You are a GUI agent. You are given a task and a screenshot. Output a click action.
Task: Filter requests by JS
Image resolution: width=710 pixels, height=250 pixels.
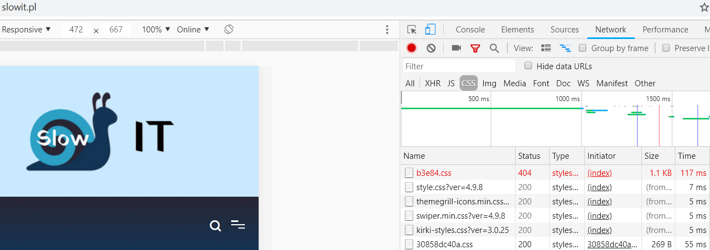[x=451, y=84]
